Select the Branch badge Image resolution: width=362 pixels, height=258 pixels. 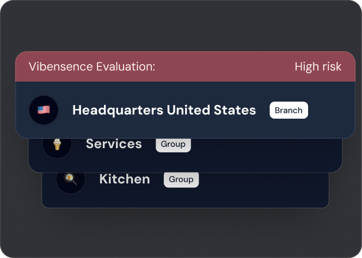[x=289, y=110]
